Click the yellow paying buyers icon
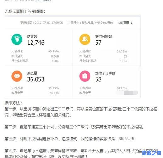This screenshot has width=163, height=158. point(85,39)
